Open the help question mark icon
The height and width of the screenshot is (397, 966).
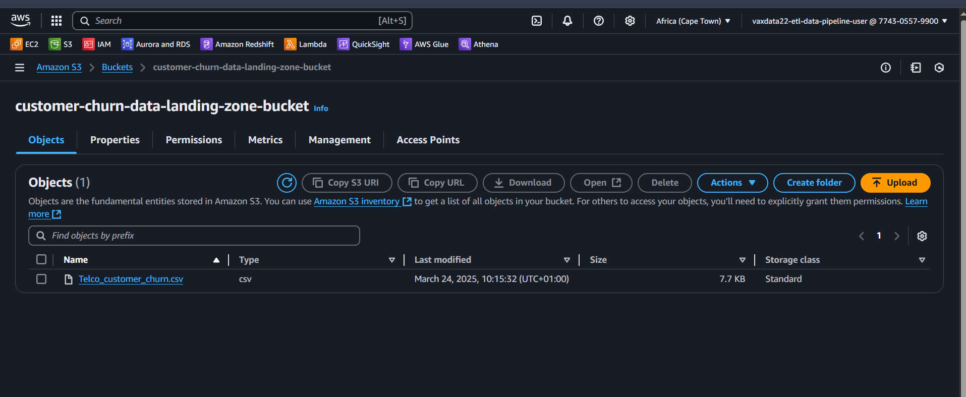click(x=599, y=21)
